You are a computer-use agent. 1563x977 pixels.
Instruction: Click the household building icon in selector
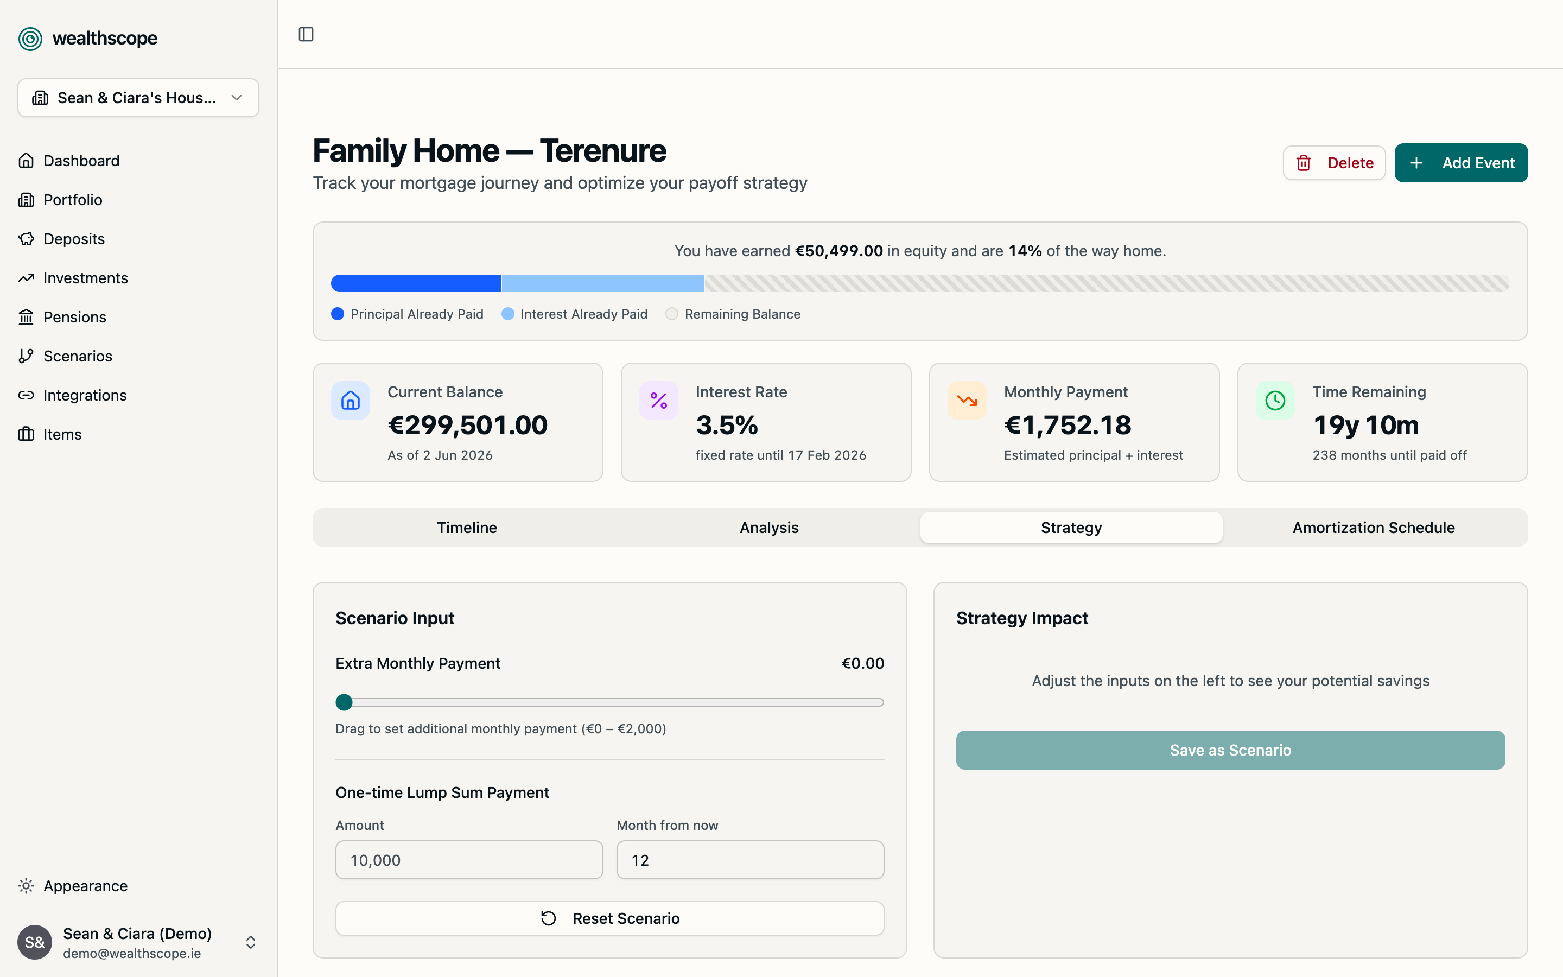[x=40, y=98]
